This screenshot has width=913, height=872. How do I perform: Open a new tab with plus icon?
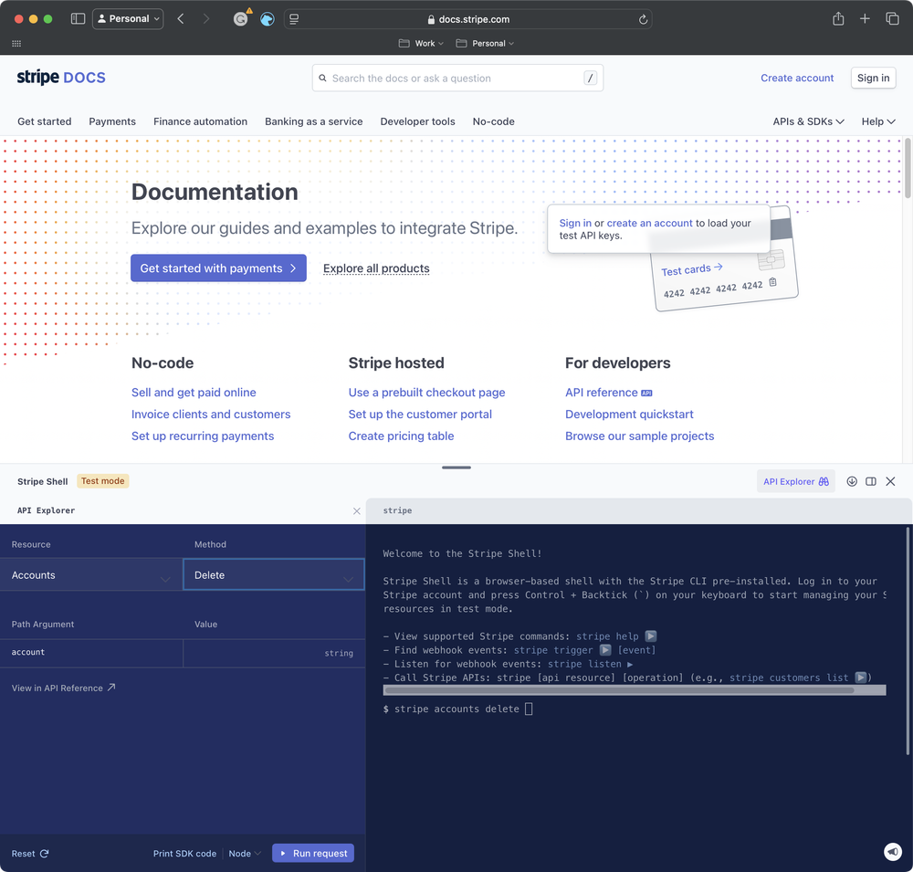click(865, 18)
